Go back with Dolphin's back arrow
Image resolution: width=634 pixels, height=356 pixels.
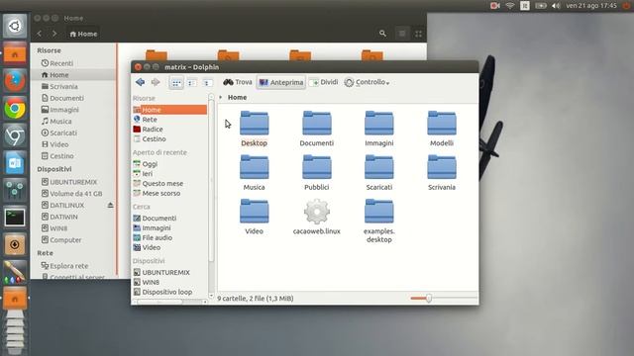141,82
